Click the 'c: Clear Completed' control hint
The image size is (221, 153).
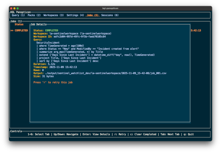pos(143,134)
